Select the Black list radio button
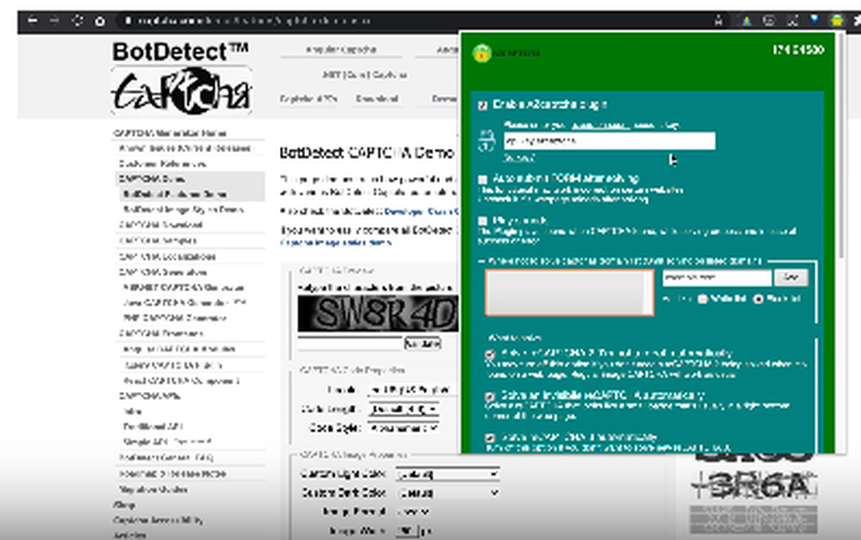The height and width of the screenshot is (540, 861). click(x=757, y=298)
